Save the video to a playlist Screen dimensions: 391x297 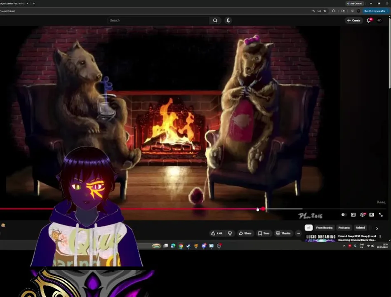[264, 233]
